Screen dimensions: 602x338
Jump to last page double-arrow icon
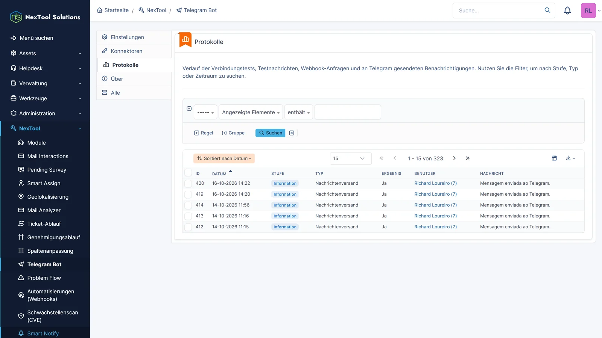point(468,158)
